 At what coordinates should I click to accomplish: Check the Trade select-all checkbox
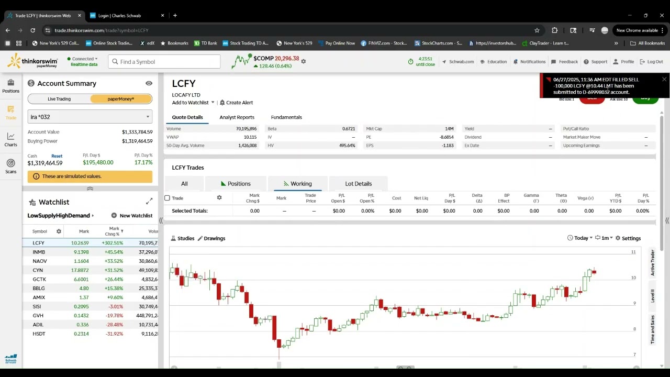pos(167,198)
